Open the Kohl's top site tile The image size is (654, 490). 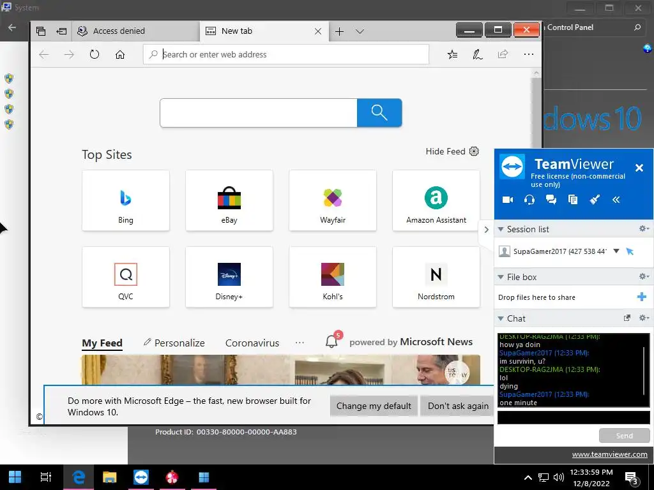click(x=333, y=277)
